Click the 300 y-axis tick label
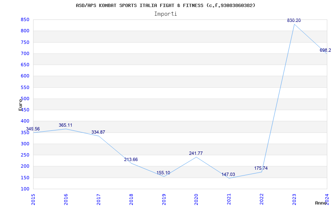Viewport: 331px width, 207px height. 25,144
